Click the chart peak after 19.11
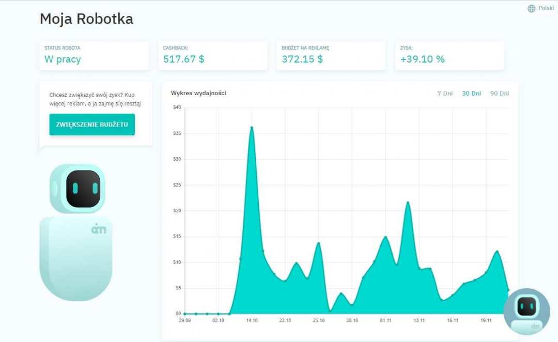Image resolution: width=558 pixels, height=342 pixels. [x=497, y=252]
